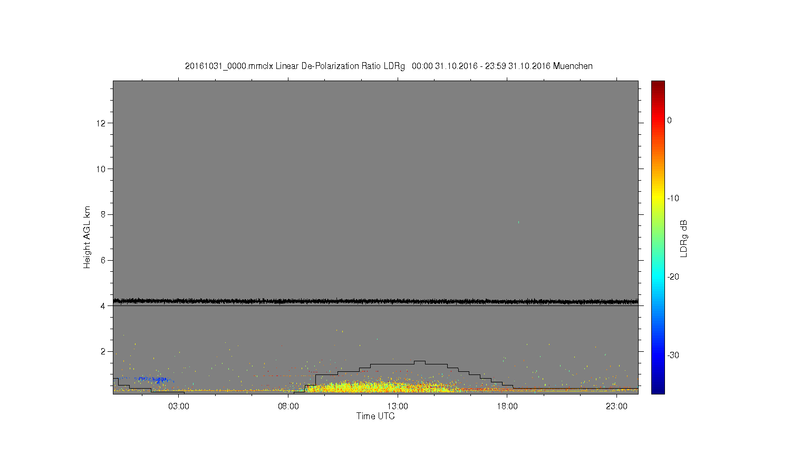
Task: Click the yellow region of the colorbar
Action: tap(658, 199)
